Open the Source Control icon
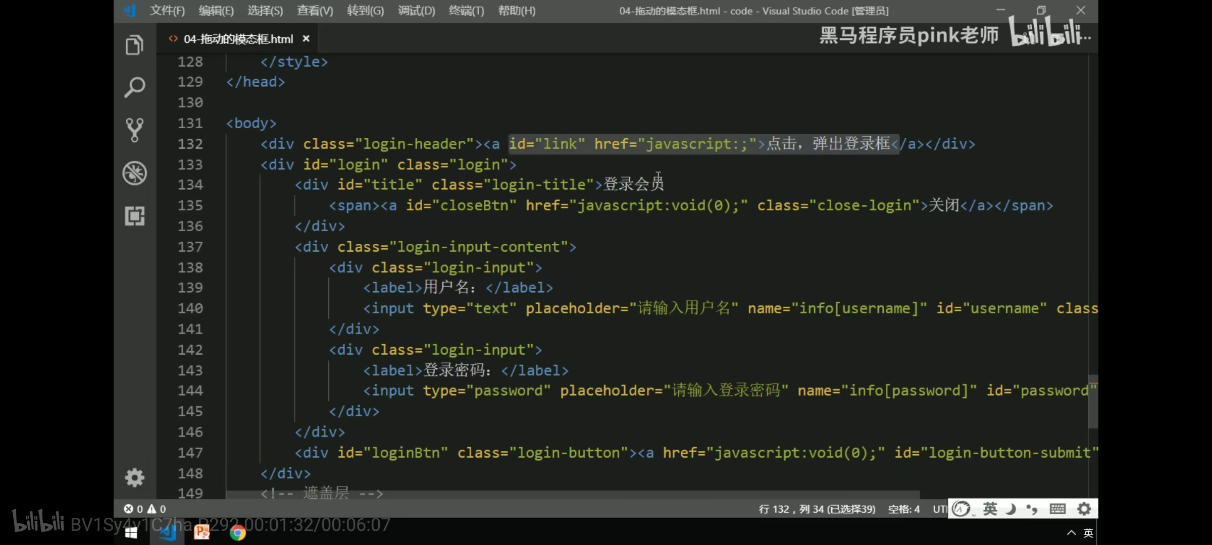Screen dimensions: 1212x545 coord(134,130)
